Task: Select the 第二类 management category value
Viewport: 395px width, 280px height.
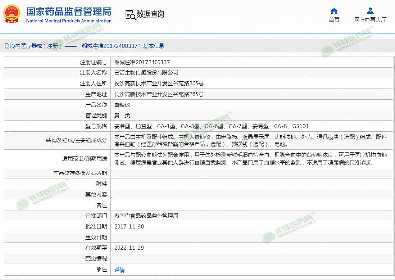Action: tap(122, 115)
